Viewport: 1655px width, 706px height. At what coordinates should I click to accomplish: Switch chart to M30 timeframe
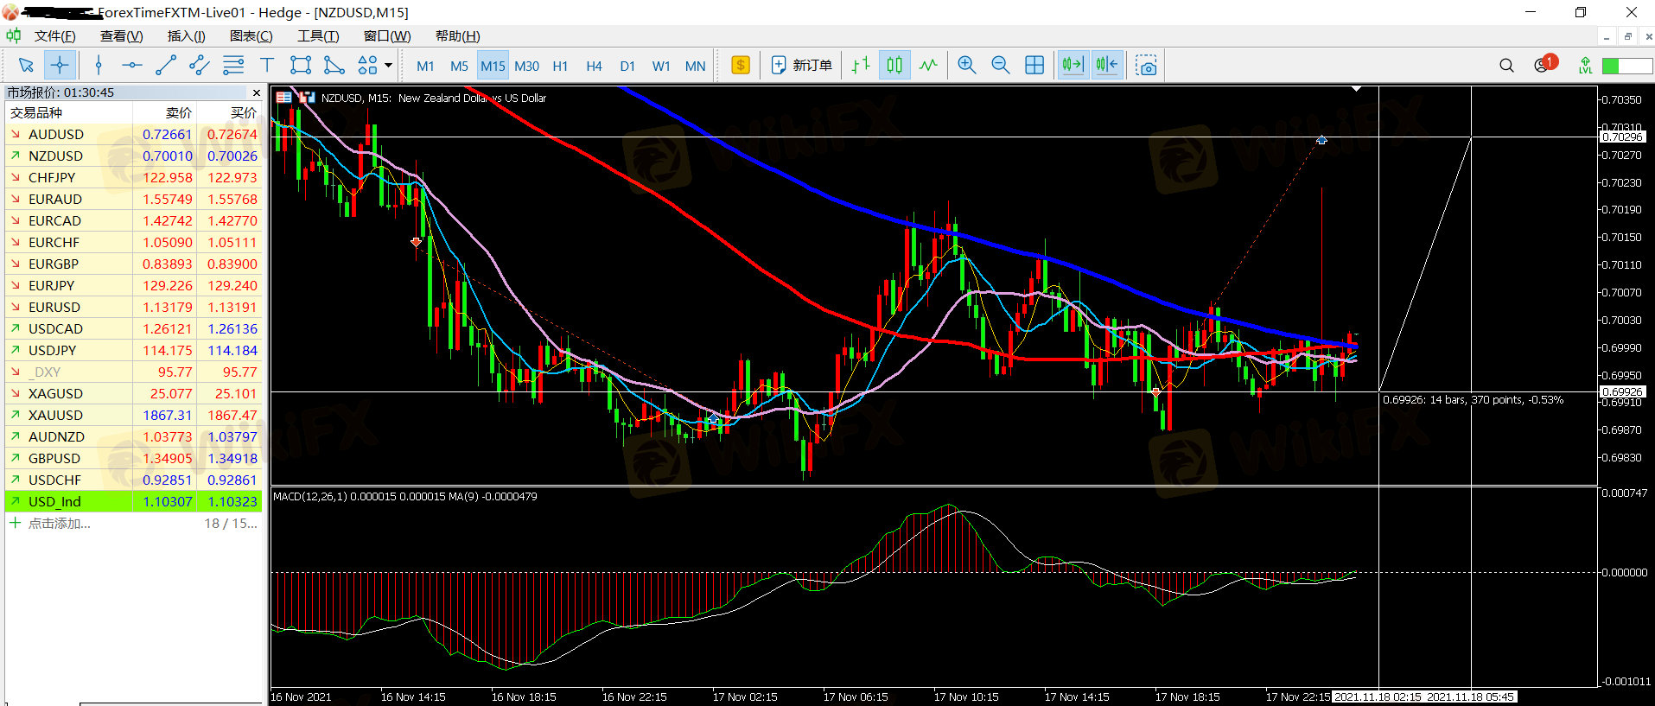click(x=526, y=66)
